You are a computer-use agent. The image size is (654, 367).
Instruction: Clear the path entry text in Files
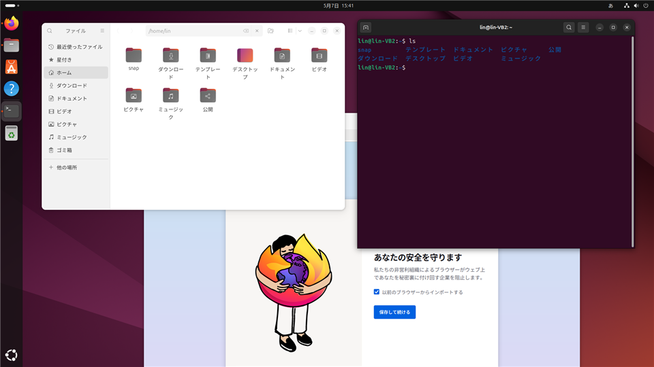246,31
